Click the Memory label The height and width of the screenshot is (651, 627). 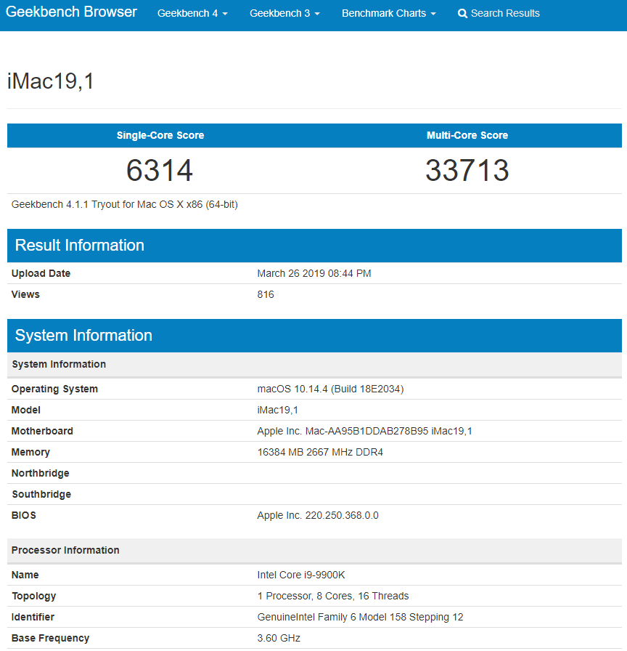[30, 453]
